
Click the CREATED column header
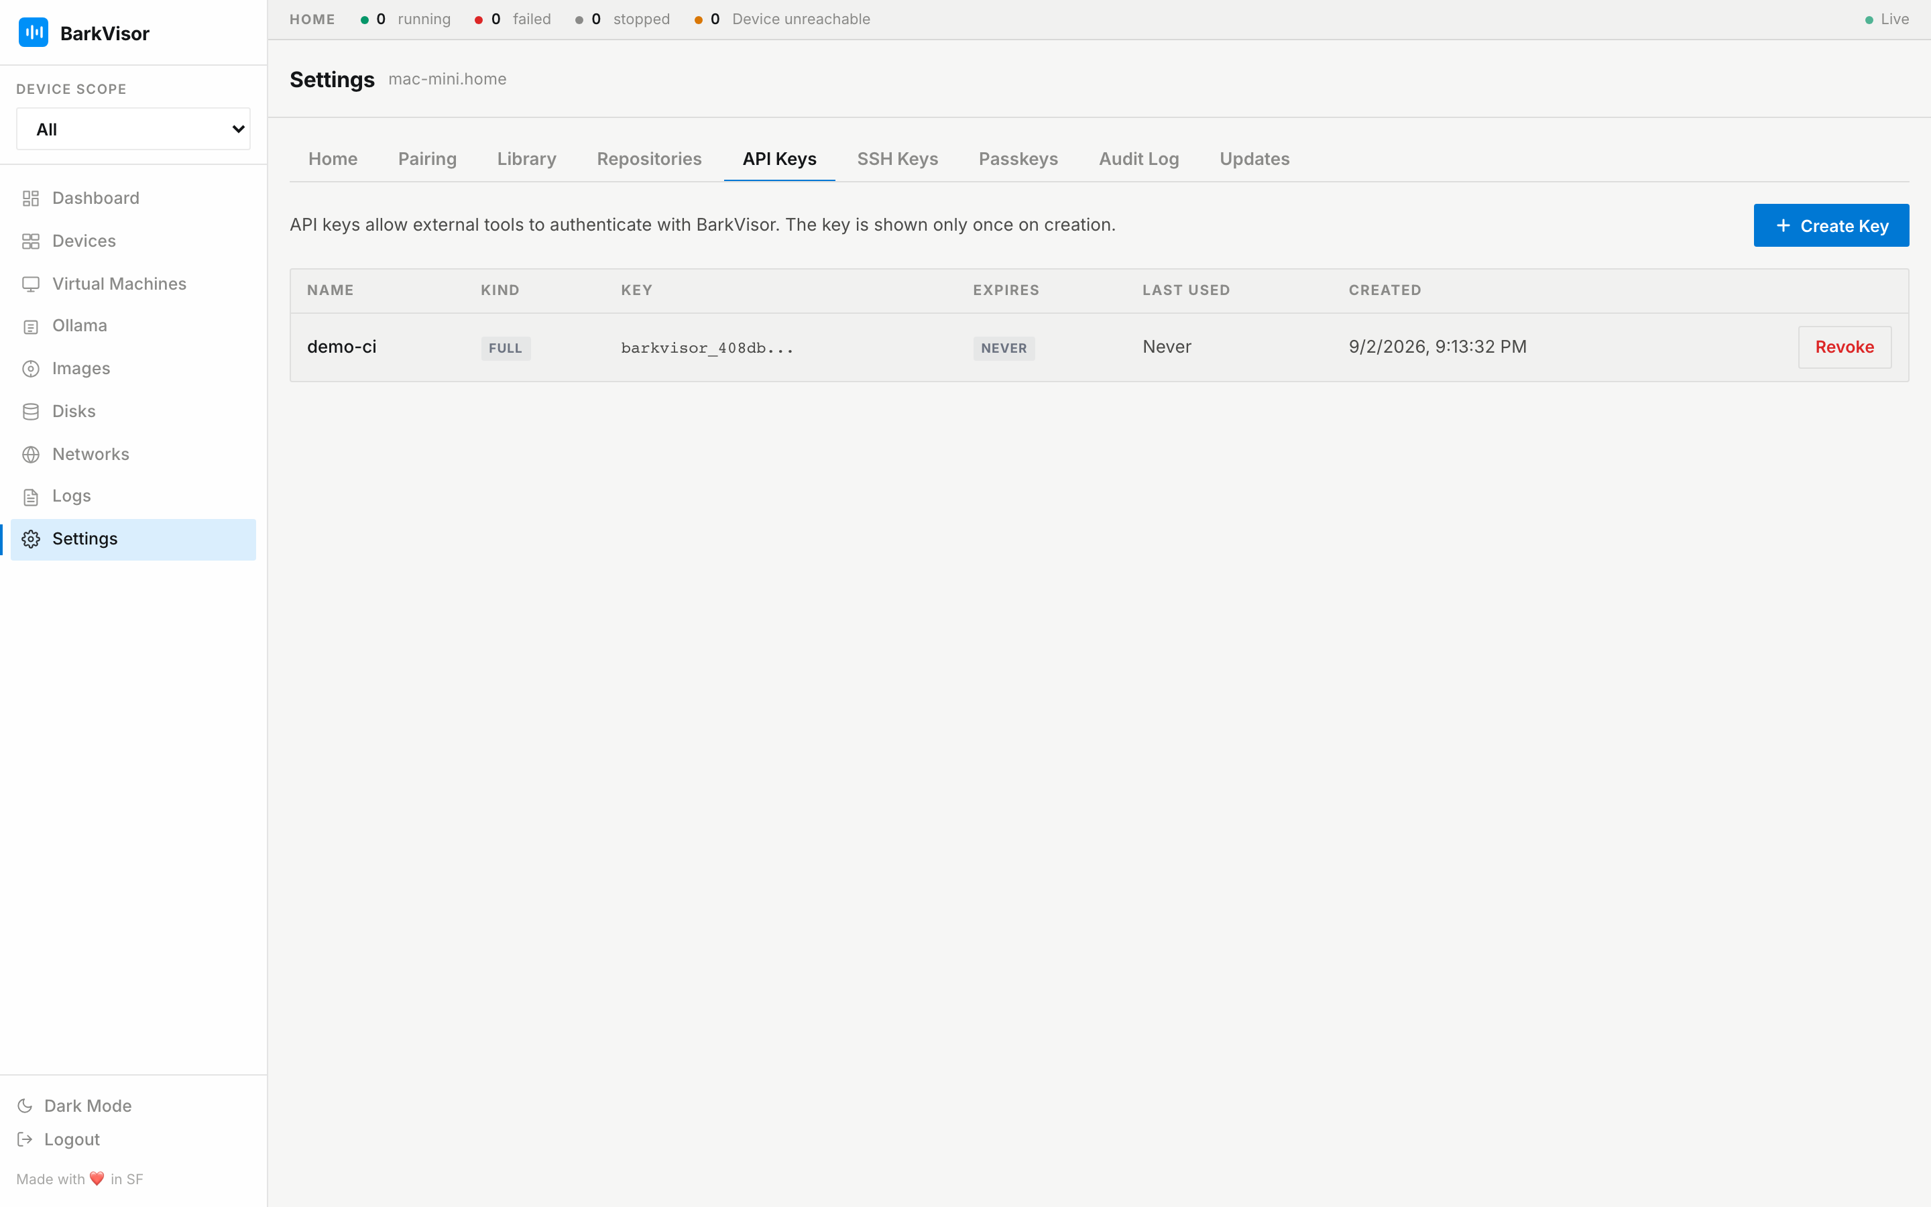[1385, 290]
